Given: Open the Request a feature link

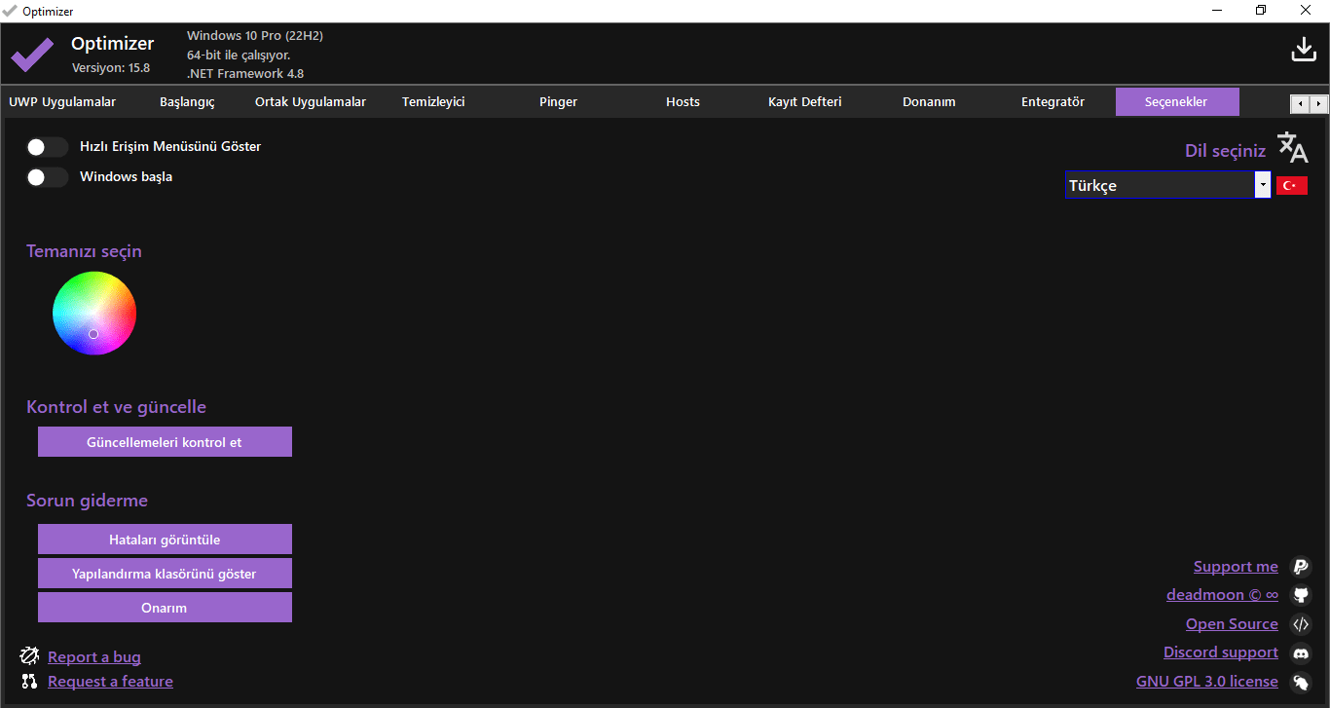Looking at the screenshot, I should point(110,682).
